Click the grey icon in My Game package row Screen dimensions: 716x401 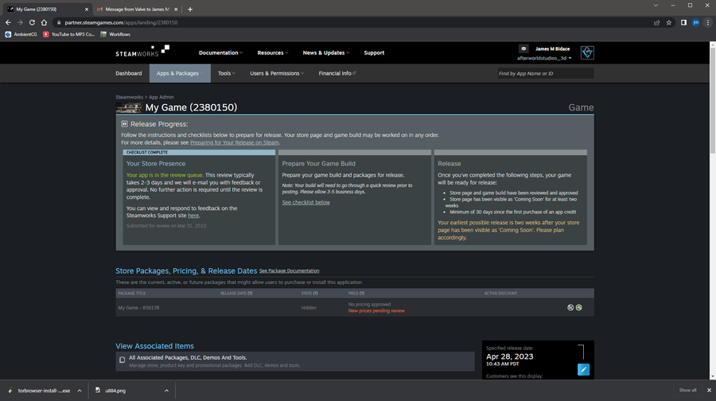coord(570,307)
